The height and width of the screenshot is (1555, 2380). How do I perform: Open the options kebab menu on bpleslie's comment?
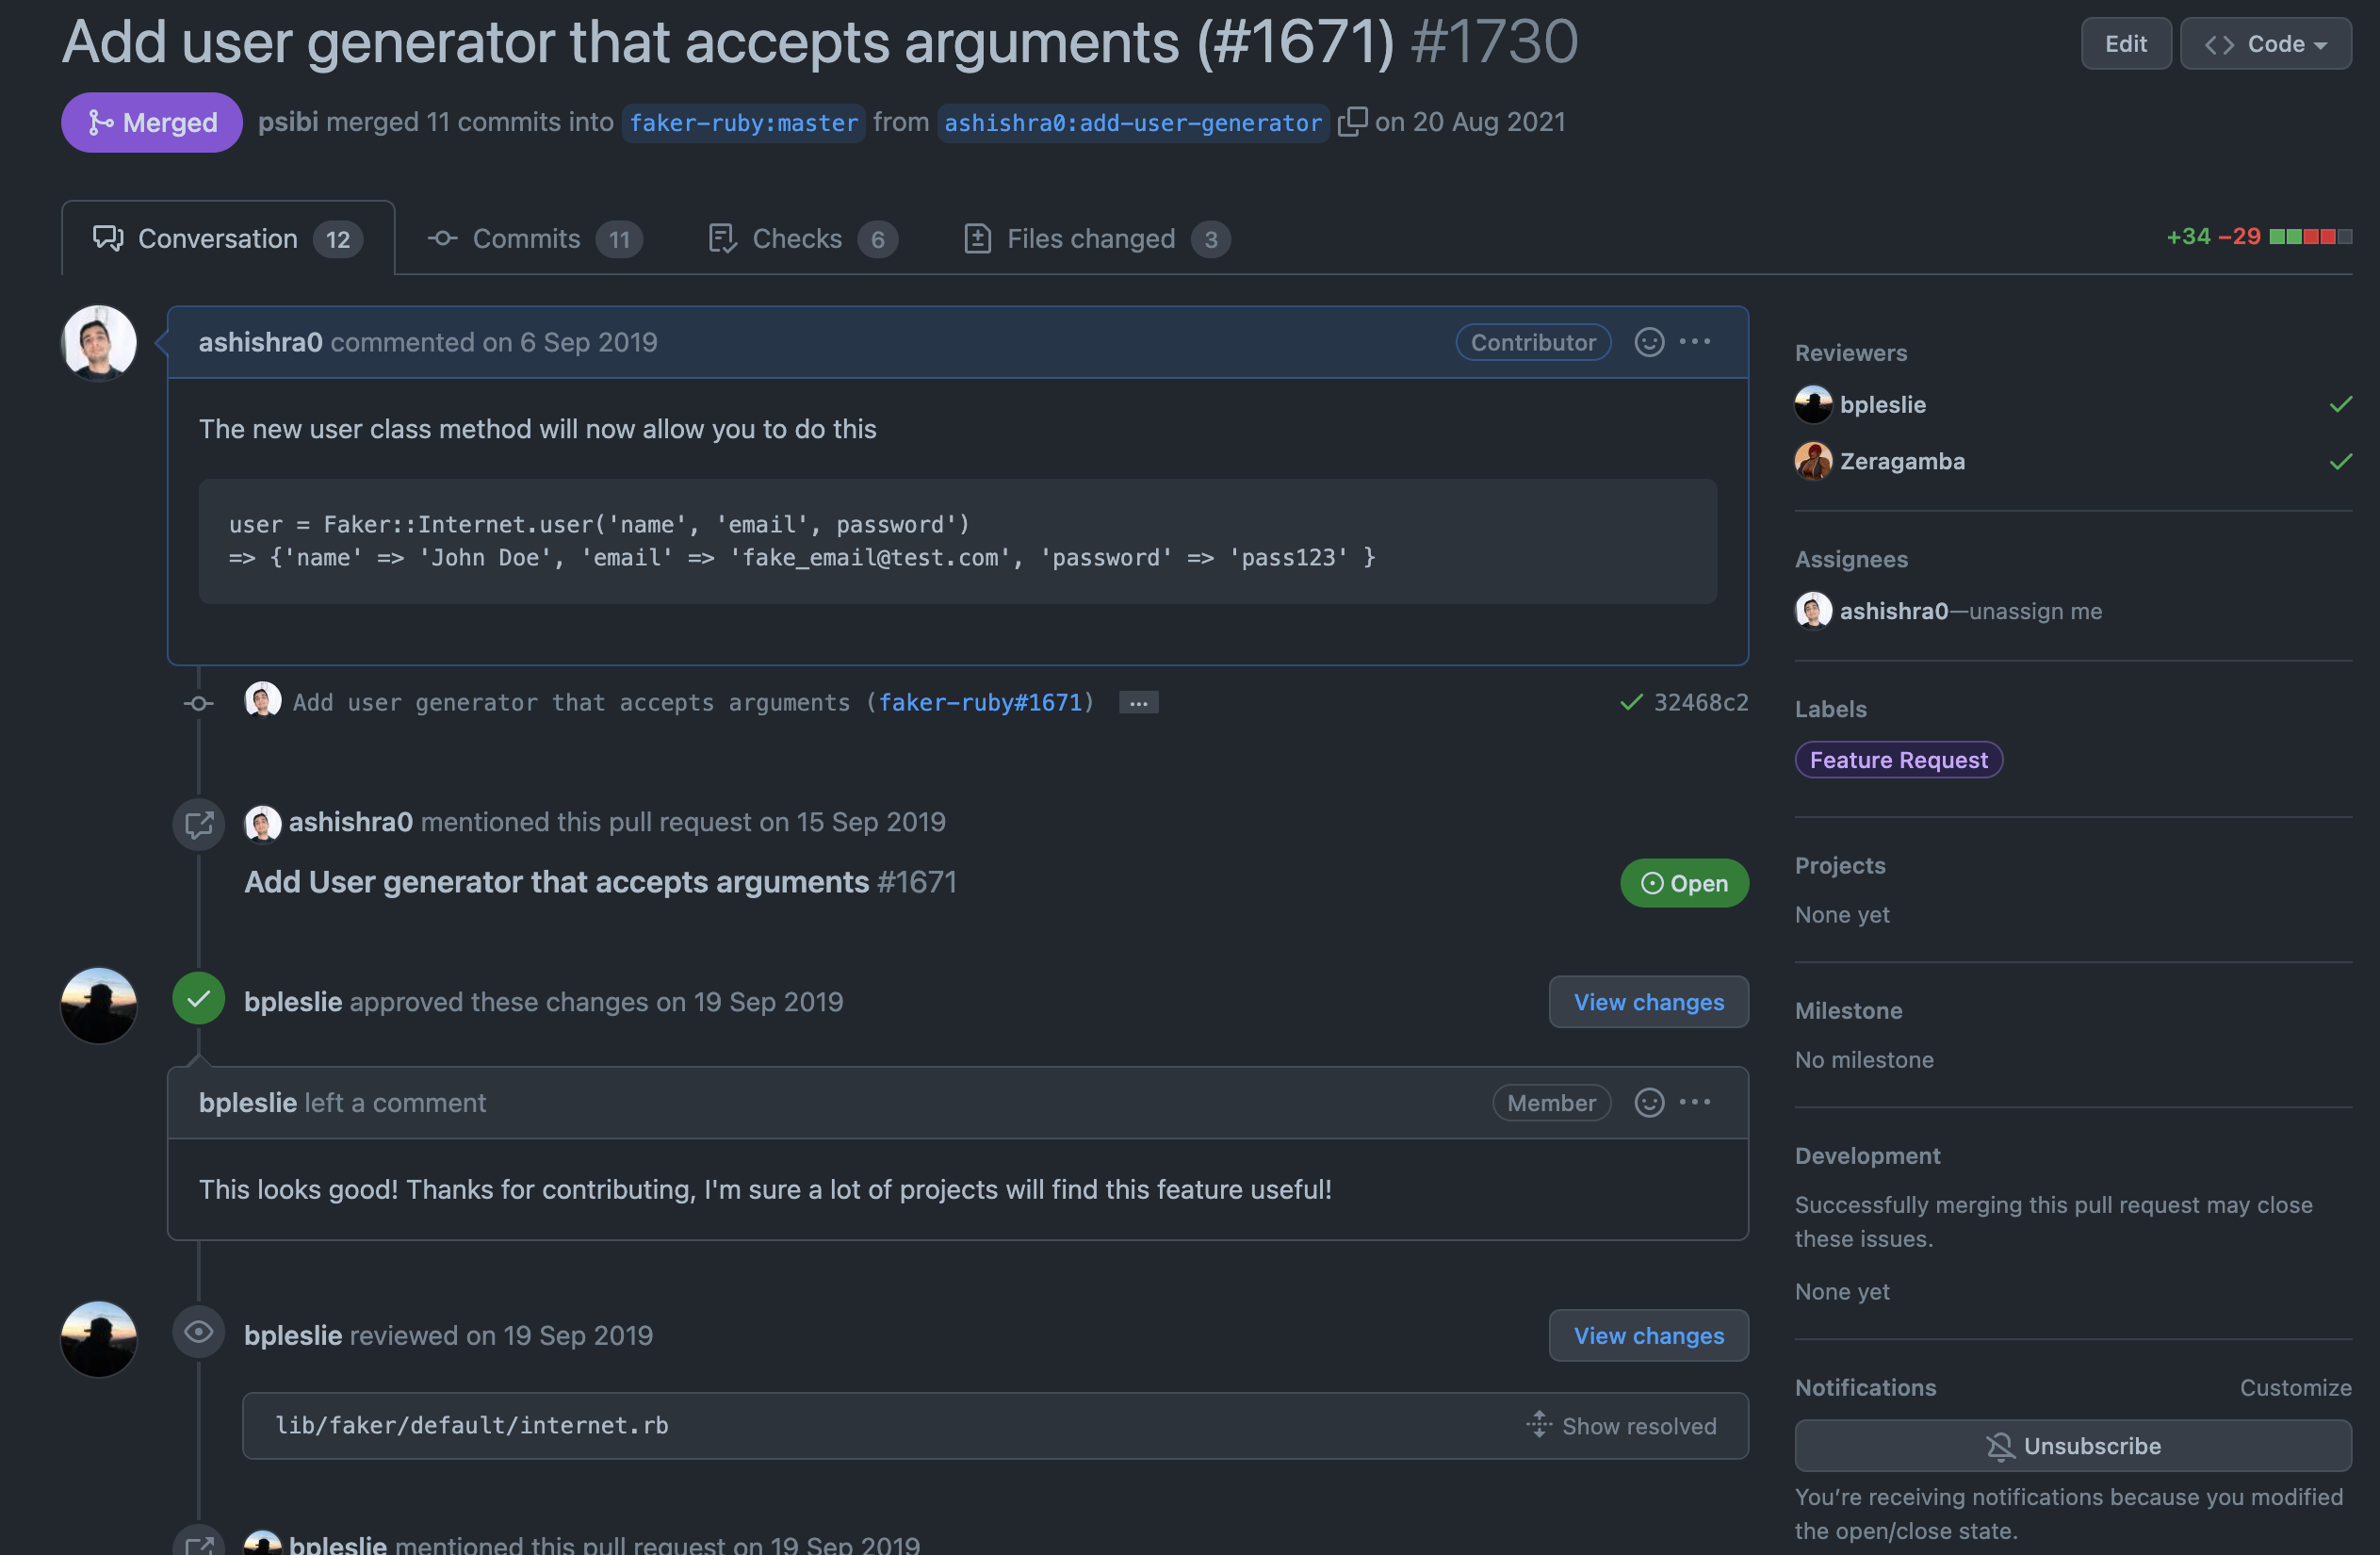pos(1696,1103)
